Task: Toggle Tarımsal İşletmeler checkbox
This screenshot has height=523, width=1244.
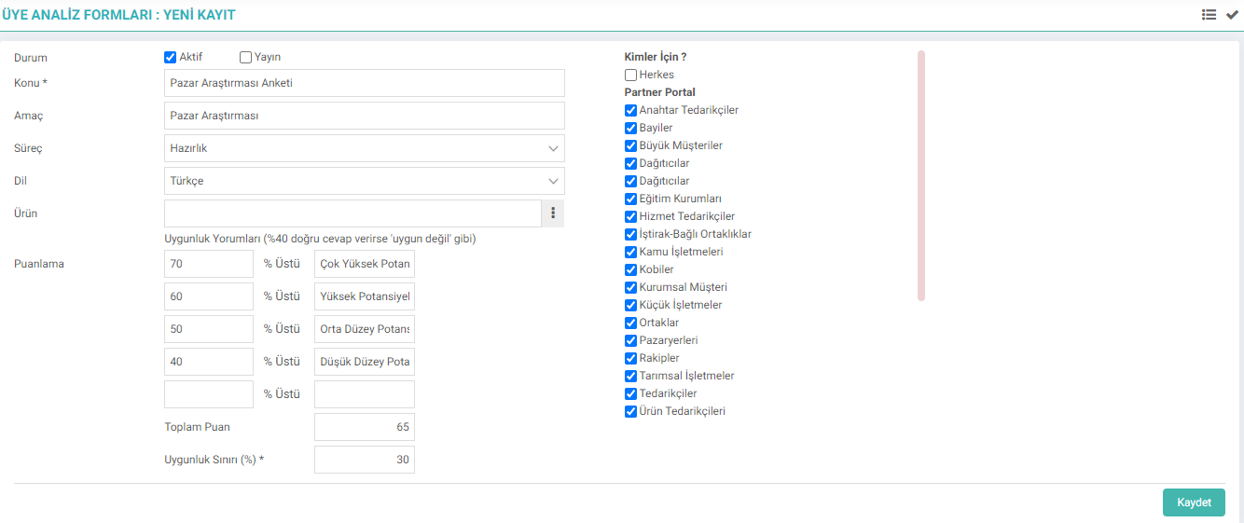Action: point(631,376)
